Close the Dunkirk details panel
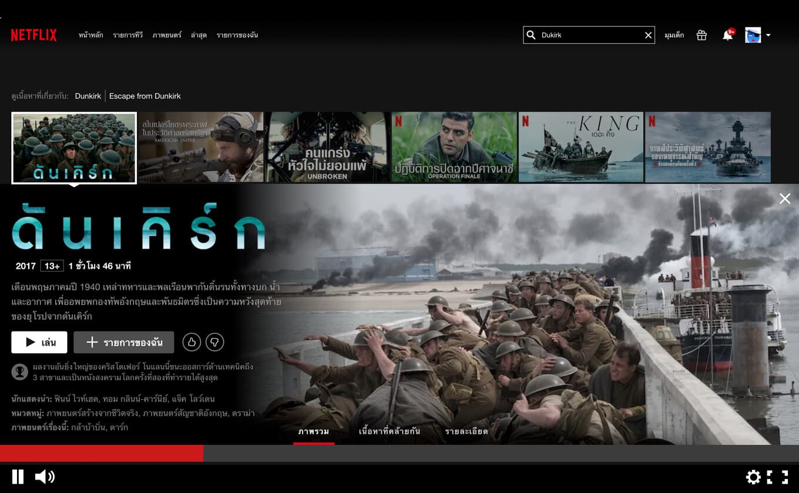799x493 pixels. (784, 199)
